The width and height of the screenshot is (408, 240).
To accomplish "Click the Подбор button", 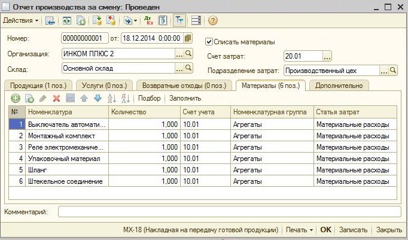I will (x=150, y=98).
